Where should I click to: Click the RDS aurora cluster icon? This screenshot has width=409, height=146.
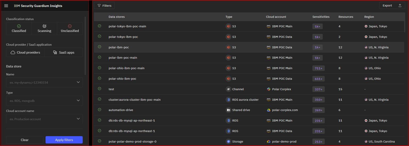click(228, 100)
